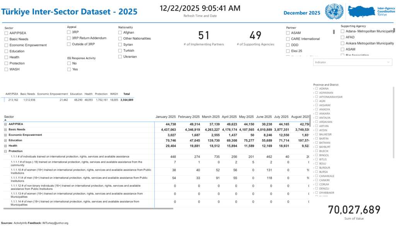Check the Syrian nationality filter

120,44
